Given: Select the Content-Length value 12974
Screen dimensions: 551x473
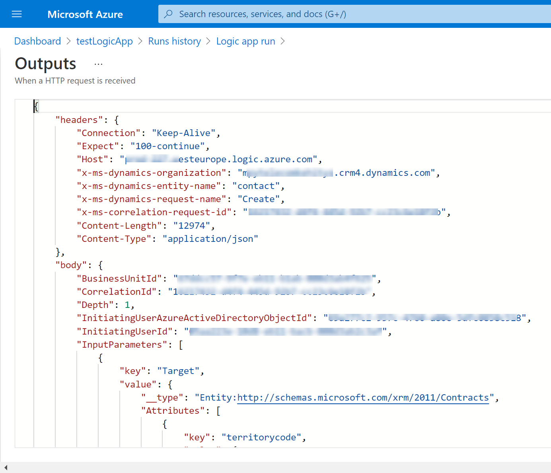Looking at the screenshot, I should [x=191, y=226].
